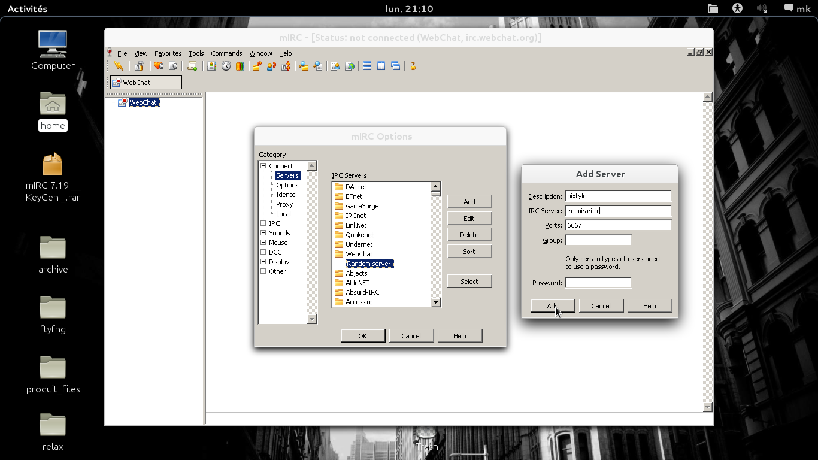Expand the Other category
Screen dimensions: 818x460
(263, 271)
